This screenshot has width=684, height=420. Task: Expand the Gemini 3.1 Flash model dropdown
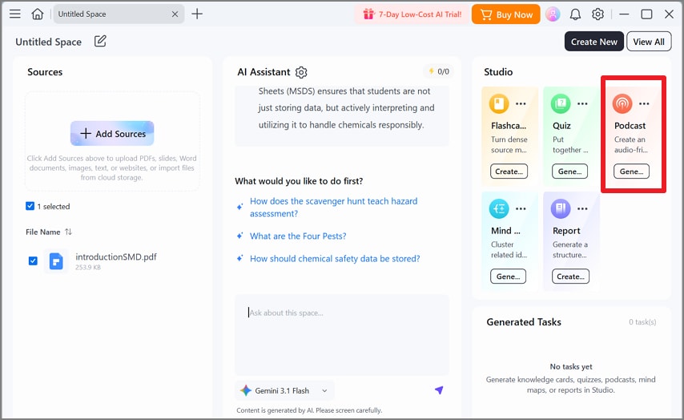[x=284, y=391]
